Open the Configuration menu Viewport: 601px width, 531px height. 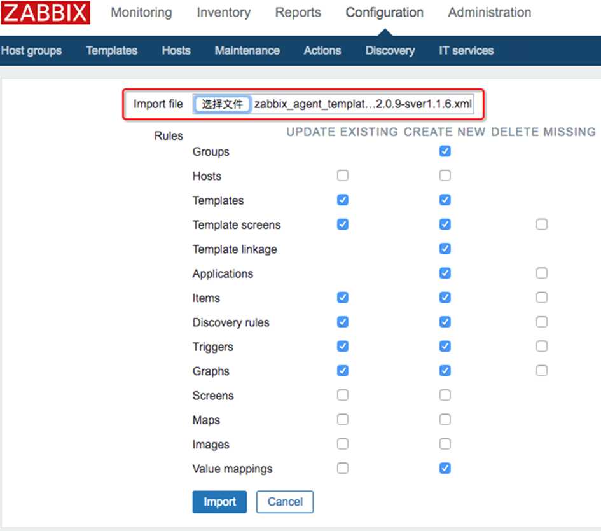tap(384, 13)
